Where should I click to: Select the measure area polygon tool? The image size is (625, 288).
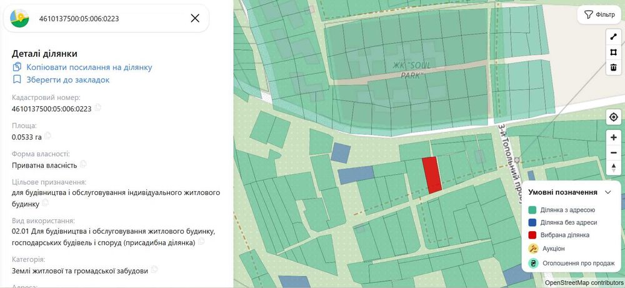(x=614, y=52)
